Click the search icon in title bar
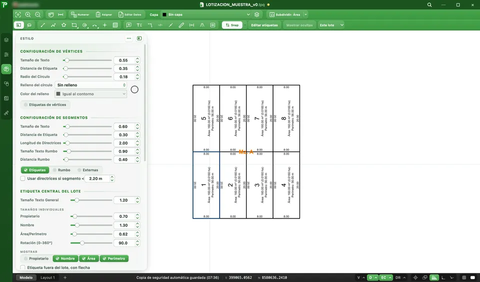The height and width of the screenshot is (282, 480). (x=429, y=4)
